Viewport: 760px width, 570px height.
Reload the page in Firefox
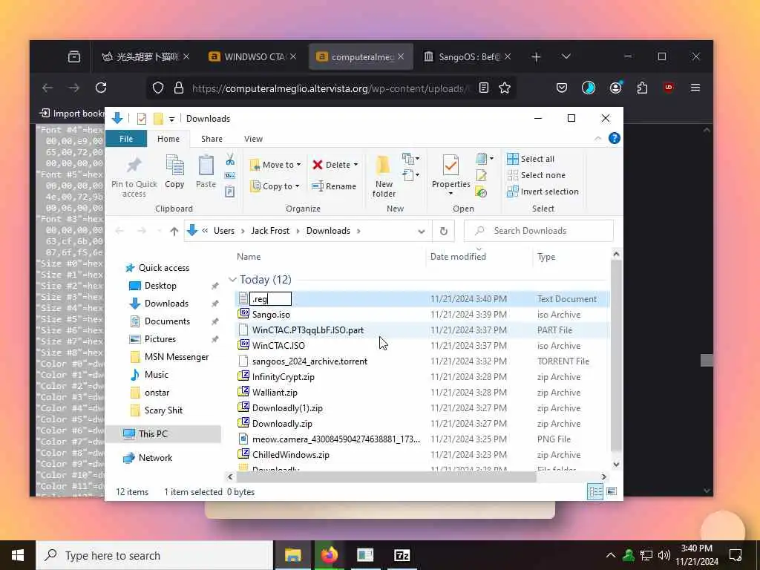[x=101, y=88]
